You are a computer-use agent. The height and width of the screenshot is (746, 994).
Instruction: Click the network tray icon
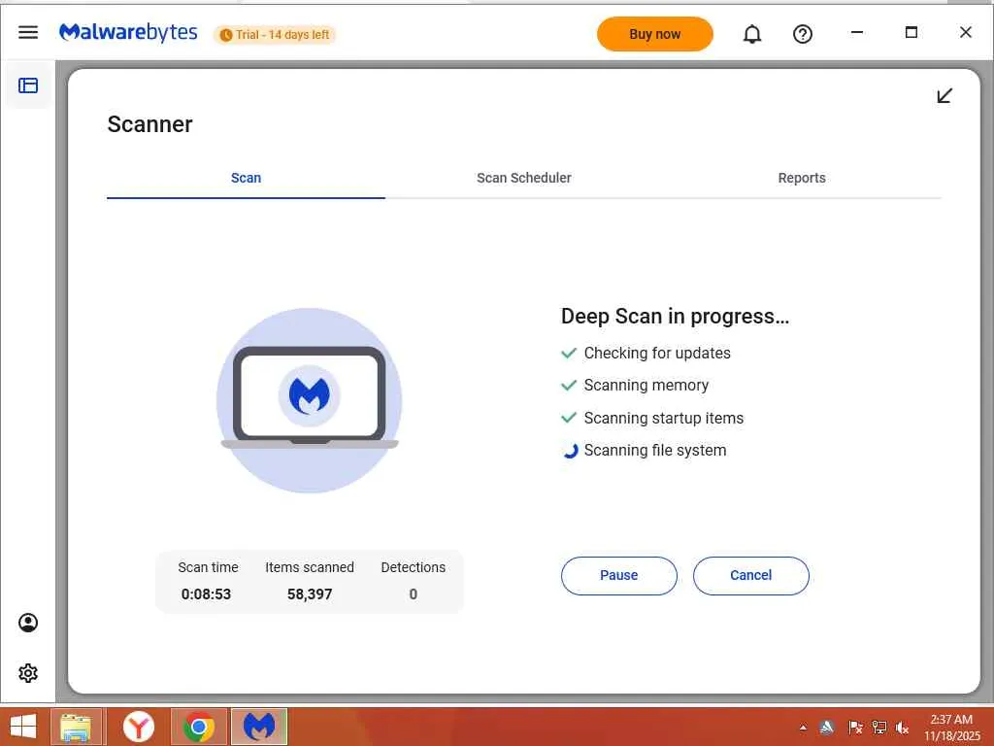click(878, 729)
